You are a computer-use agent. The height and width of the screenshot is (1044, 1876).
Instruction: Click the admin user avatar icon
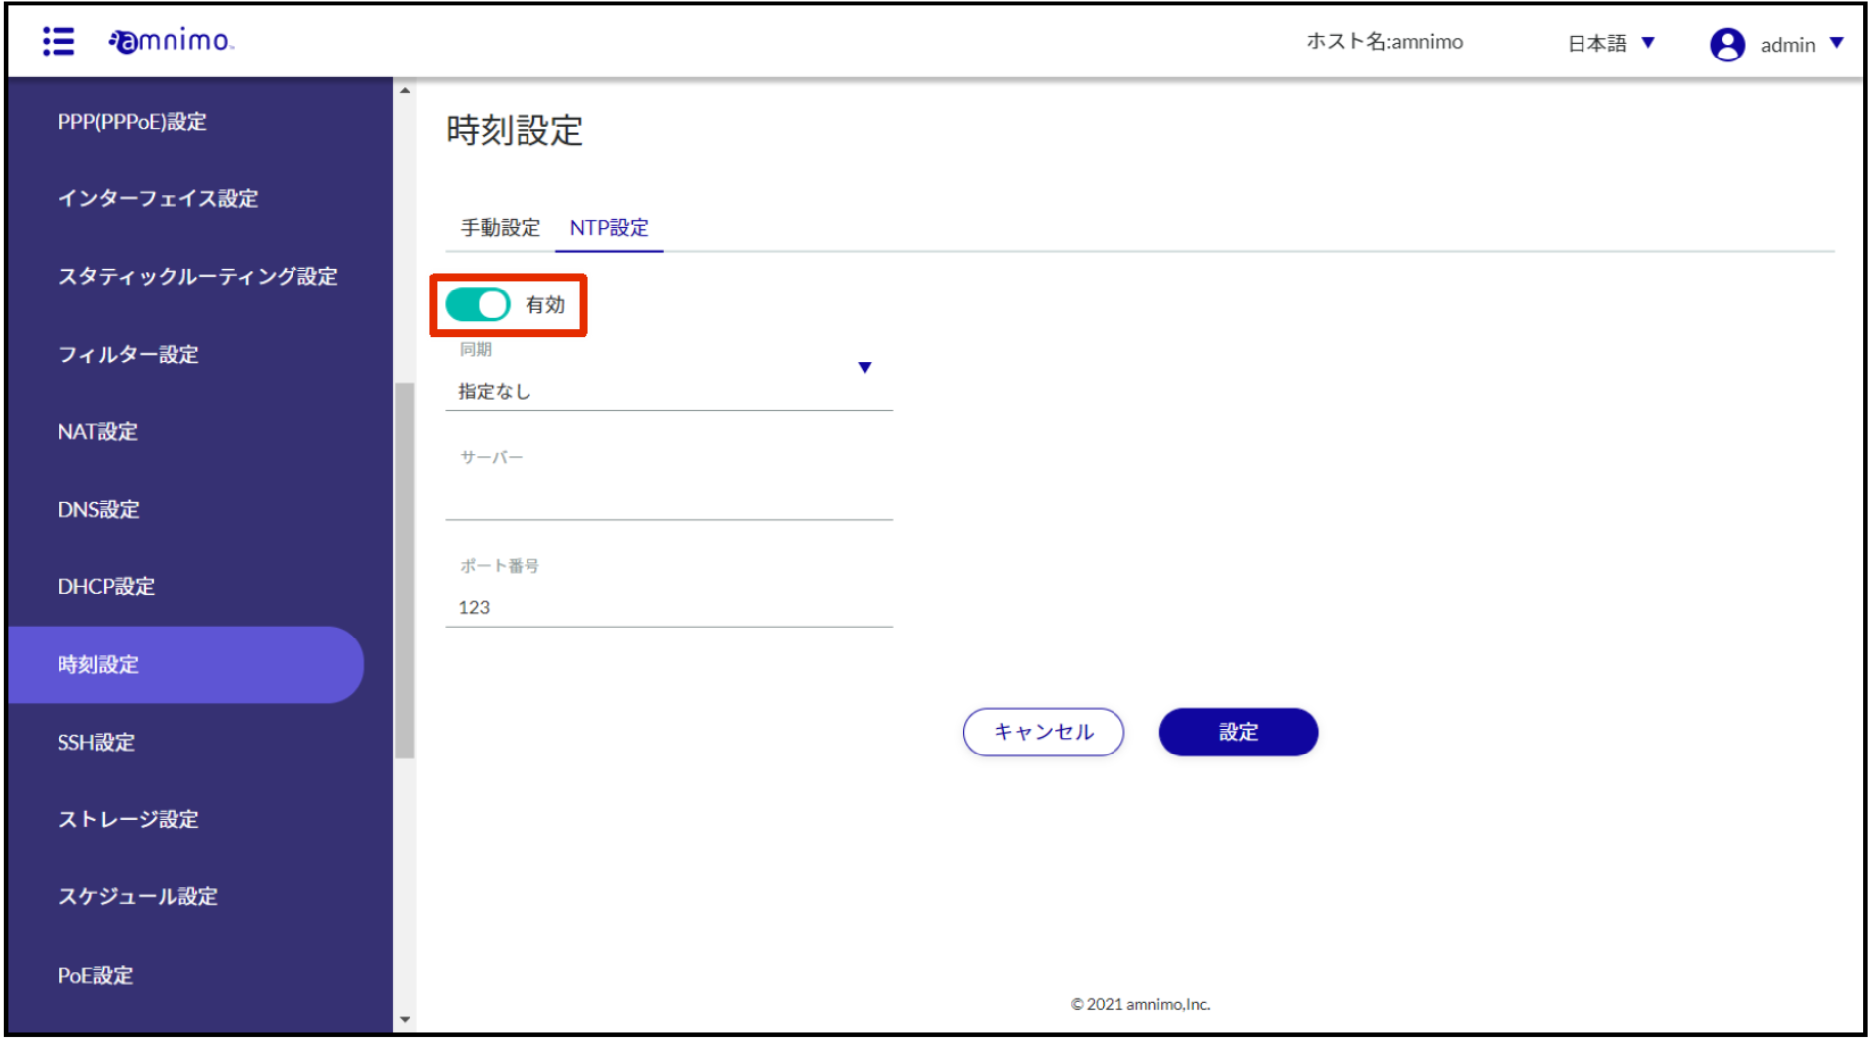pos(1726,44)
